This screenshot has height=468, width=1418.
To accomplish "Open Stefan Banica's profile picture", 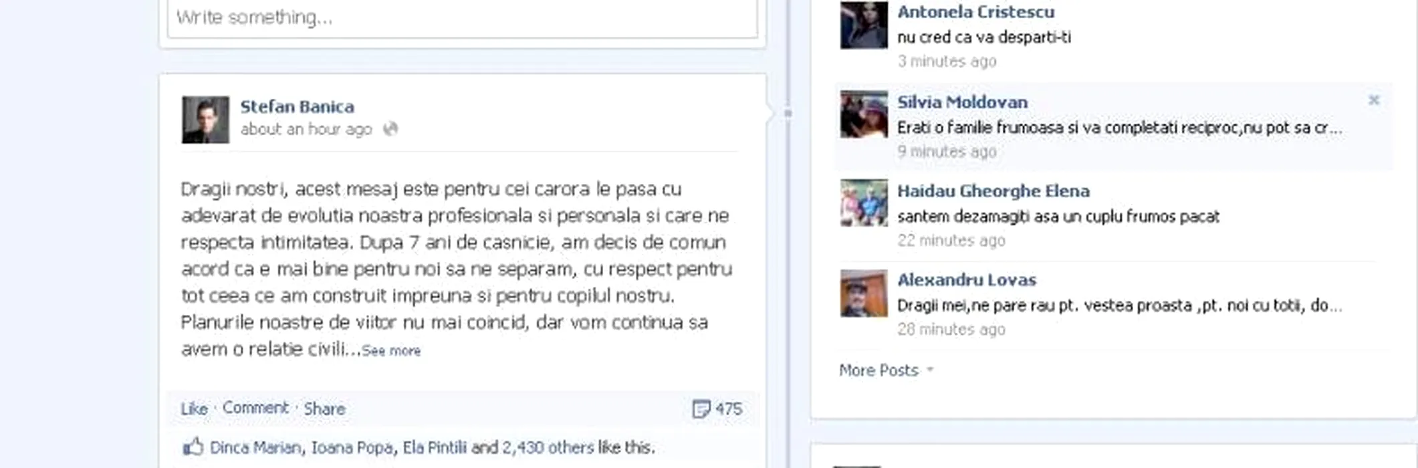I will [205, 120].
